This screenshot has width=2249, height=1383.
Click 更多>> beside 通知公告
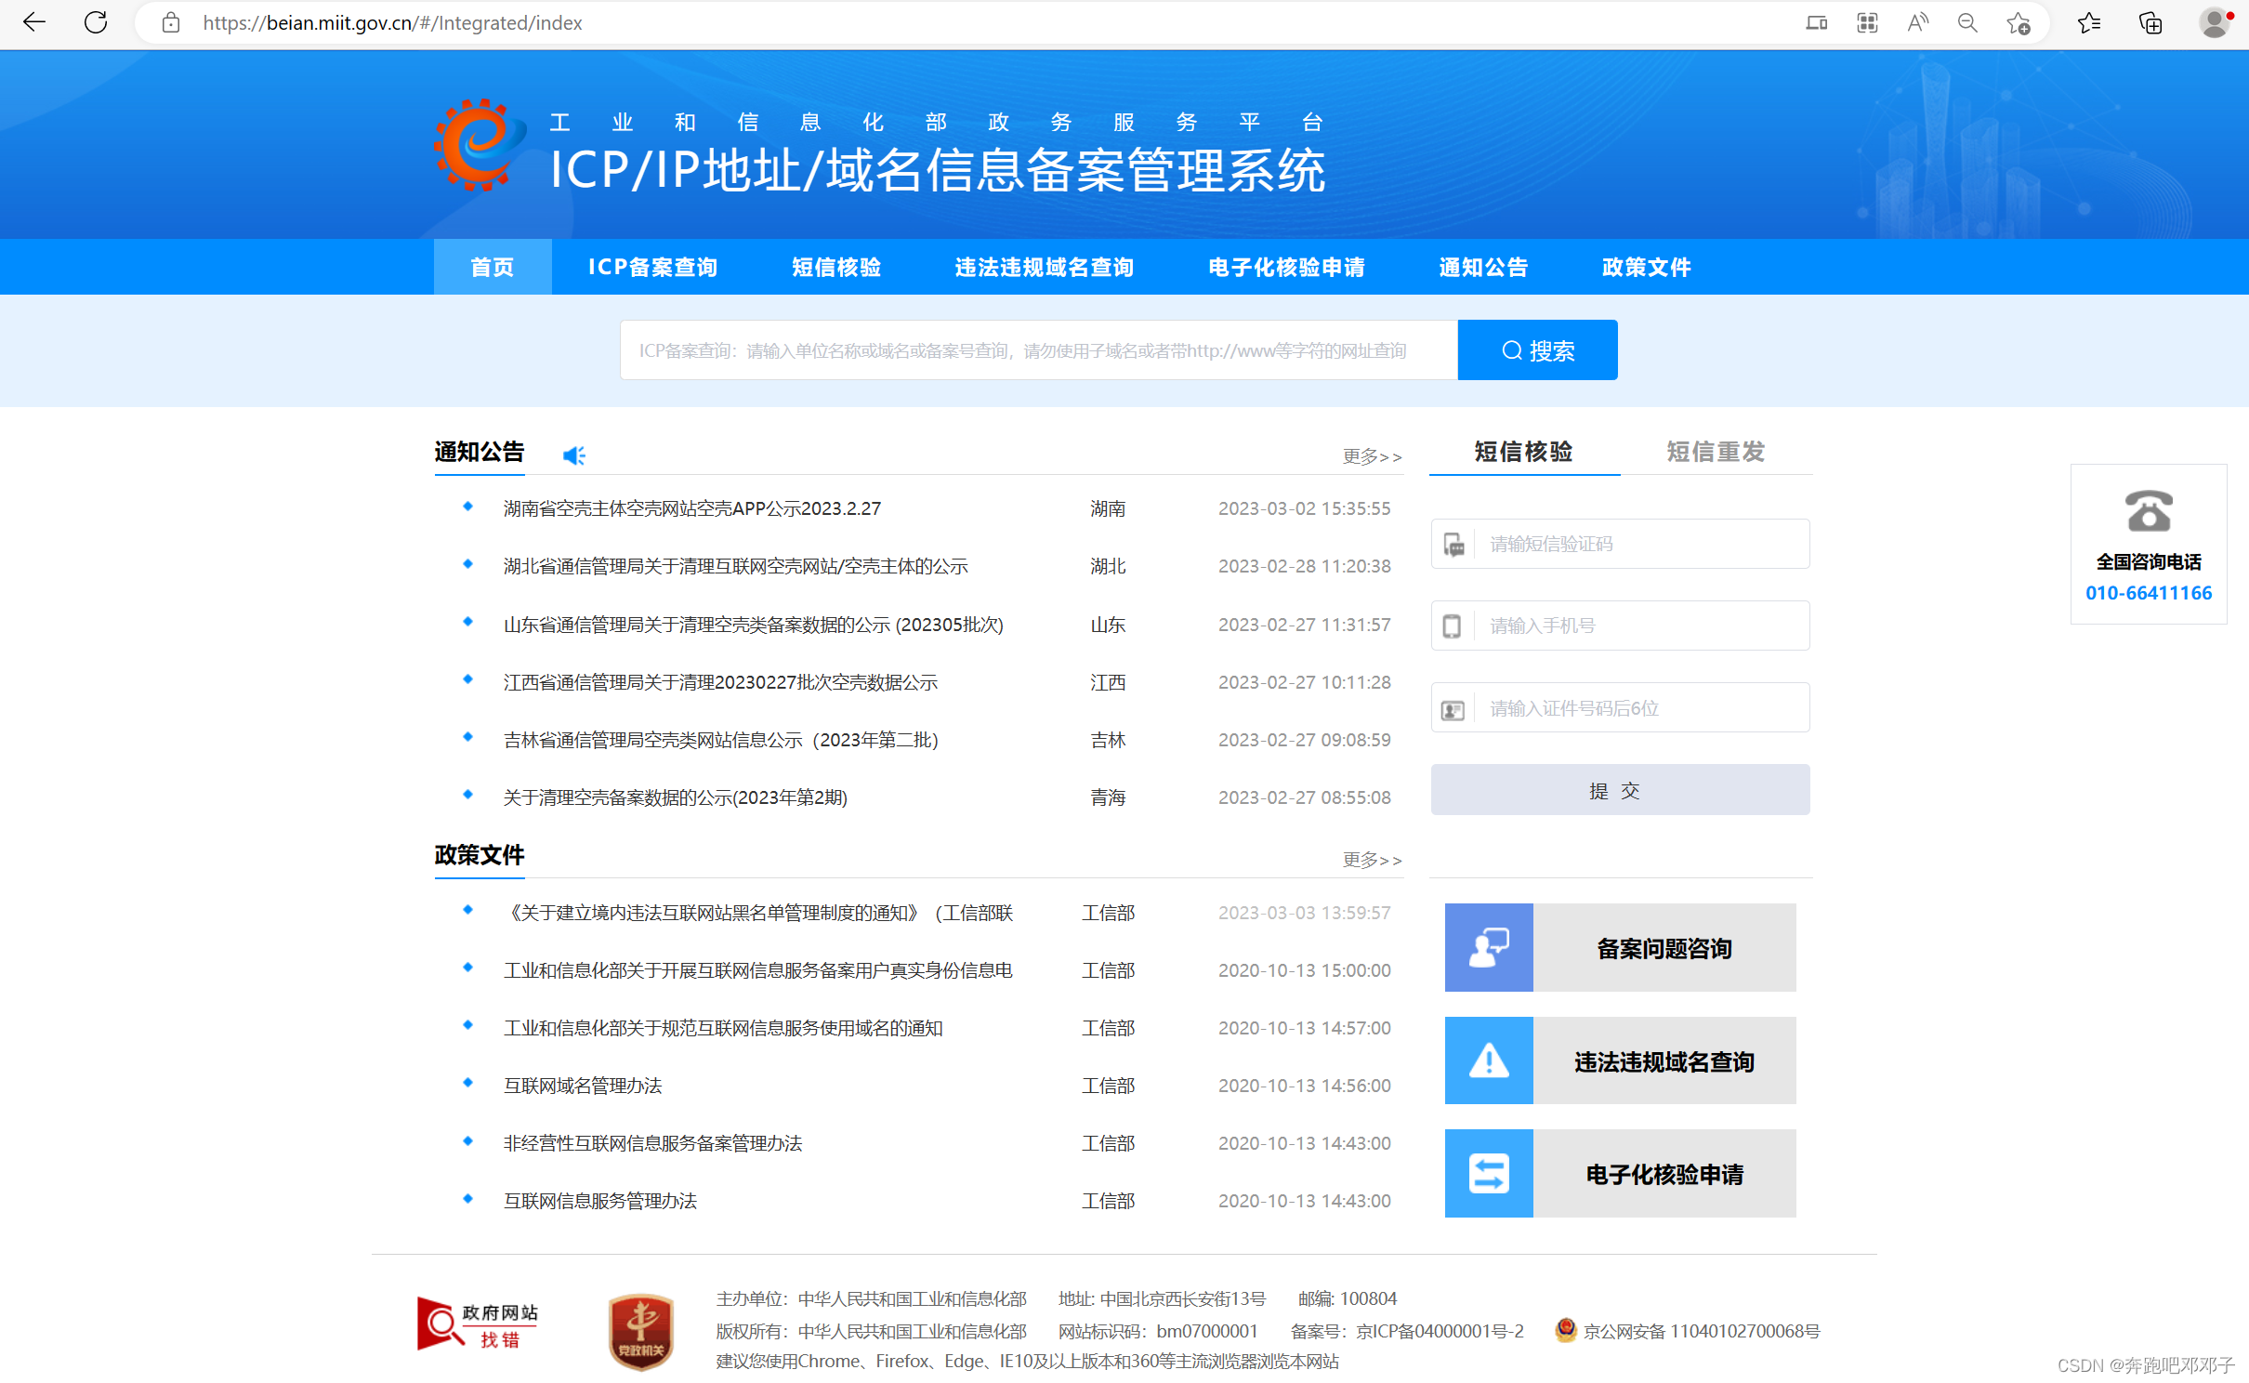[x=1373, y=456]
